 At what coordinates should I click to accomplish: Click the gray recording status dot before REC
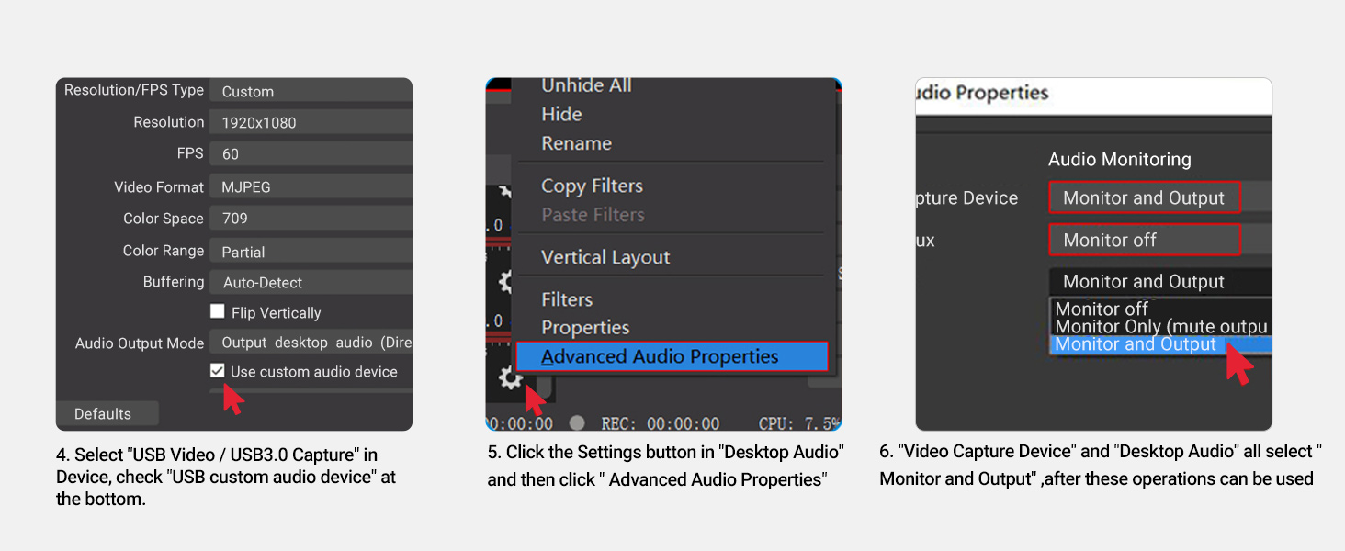click(x=577, y=422)
